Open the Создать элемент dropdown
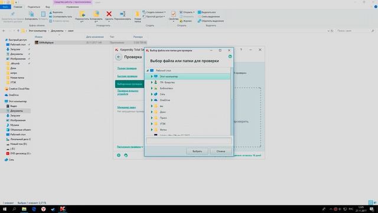This screenshot has width=378, height=213. [154, 12]
